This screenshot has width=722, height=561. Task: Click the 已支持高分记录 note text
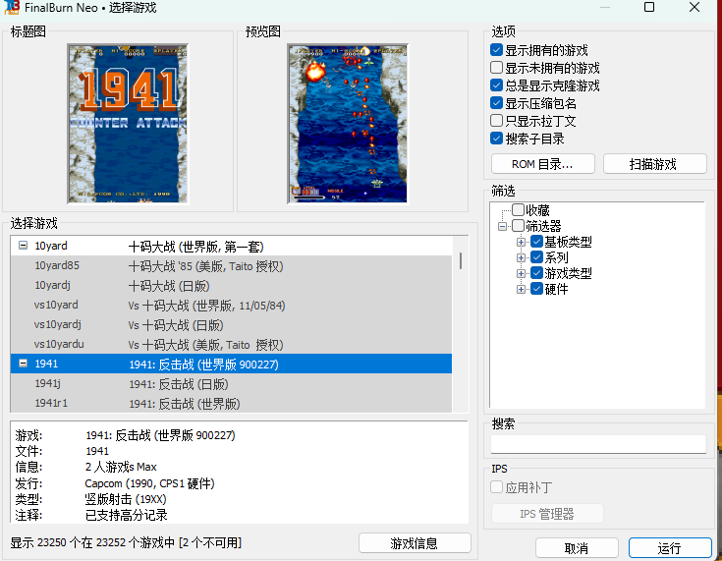pyautogui.click(x=126, y=515)
